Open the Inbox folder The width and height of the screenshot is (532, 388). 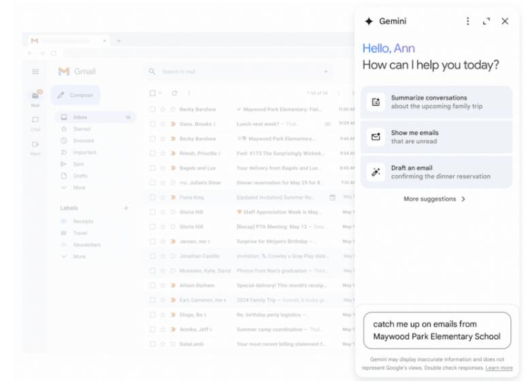point(80,117)
